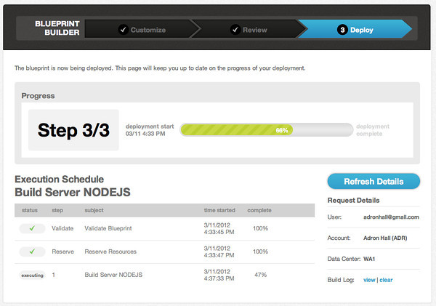Image resolution: width=436 pixels, height=306 pixels.
Task: Go to the Review step tab
Action: click(249, 29)
